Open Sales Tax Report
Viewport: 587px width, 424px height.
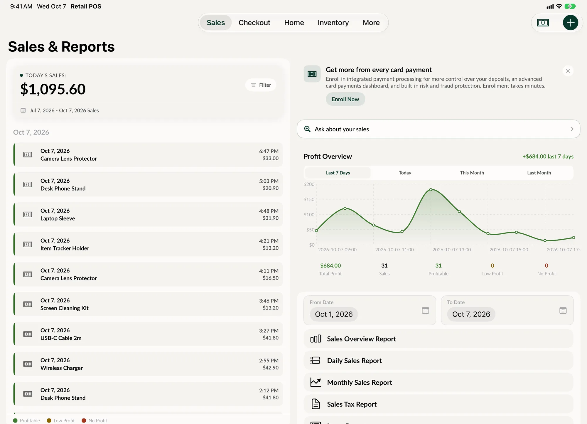coord(438,404)
